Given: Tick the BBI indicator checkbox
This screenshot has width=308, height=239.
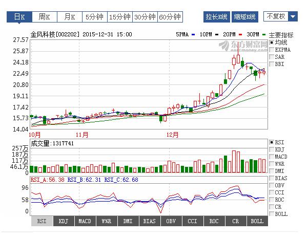Looking at the screenshot, I should coord(272,64).
